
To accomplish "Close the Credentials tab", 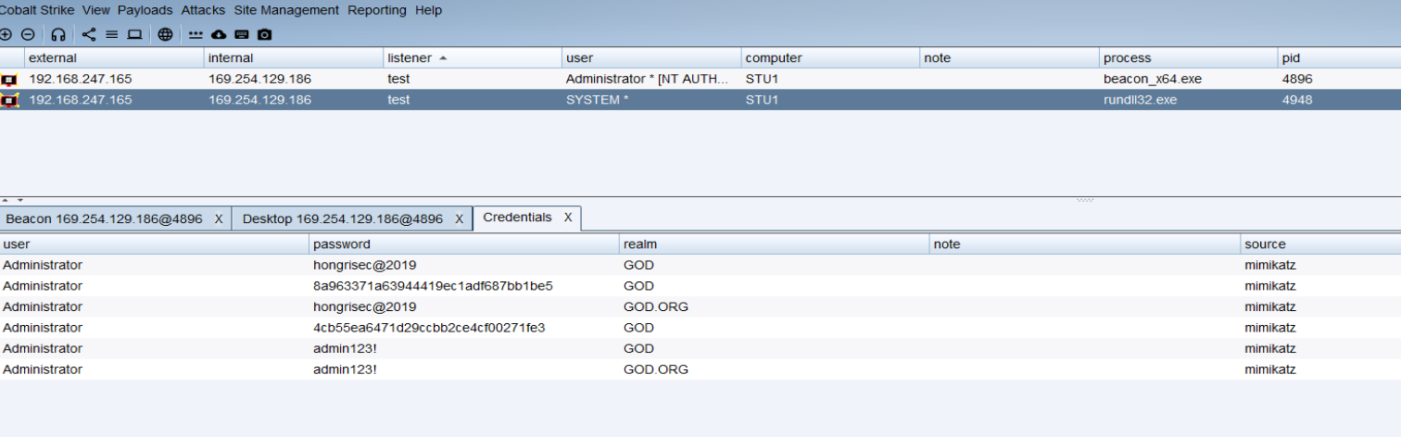I will 568,218.
